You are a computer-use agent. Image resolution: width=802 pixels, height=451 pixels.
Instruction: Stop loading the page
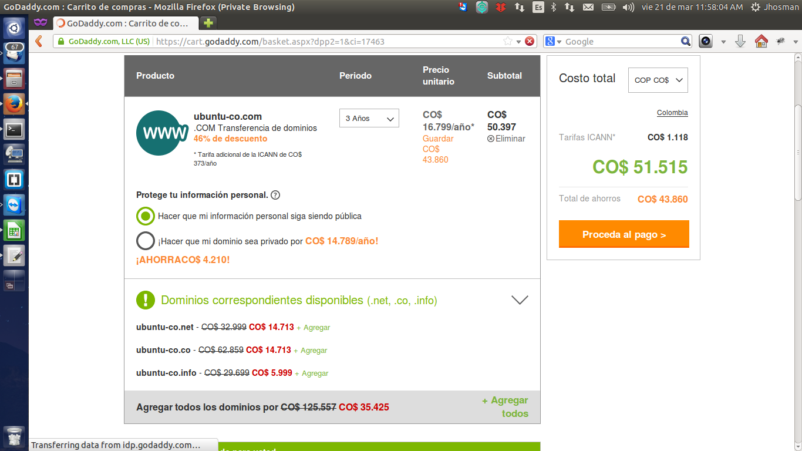pyautogui.click(x=530, y=41)
